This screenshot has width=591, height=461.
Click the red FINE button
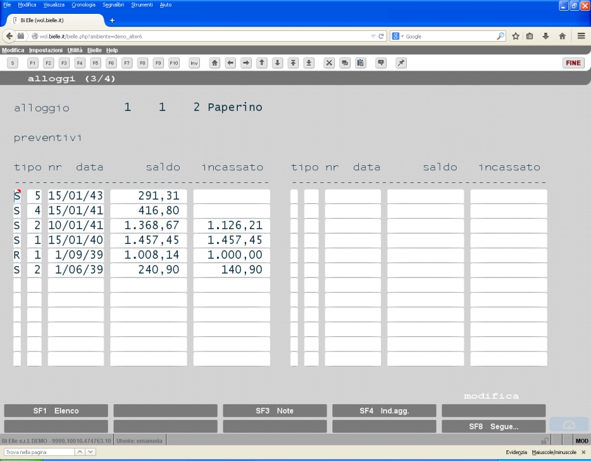pyautogui.click(x=573, y=63)
